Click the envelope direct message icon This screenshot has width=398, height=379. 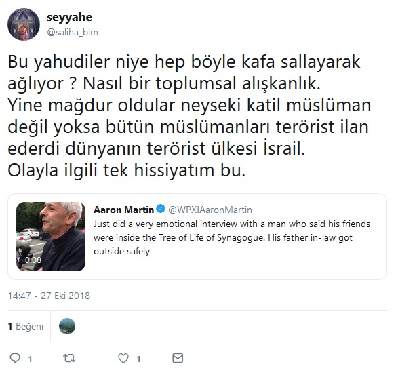tap(178, 358)
